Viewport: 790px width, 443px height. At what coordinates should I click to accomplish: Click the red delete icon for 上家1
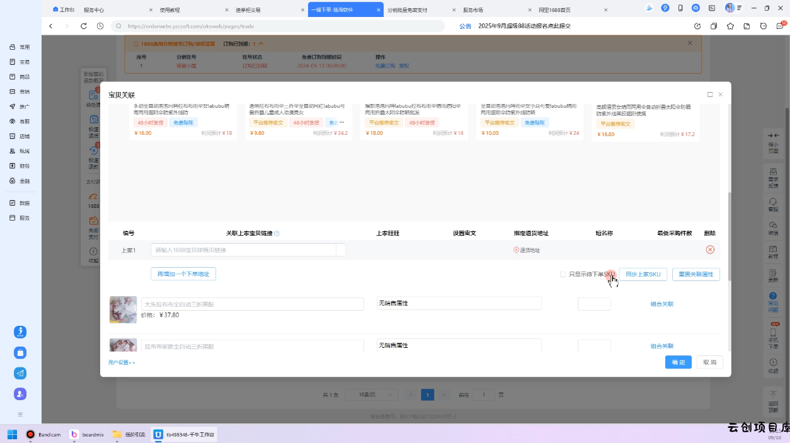point(710,250)
